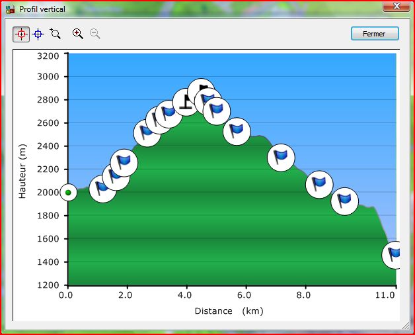Screen dimensions: 415x335
Task: Select the blue crosshair tool
Action: click(x=38, y=34)
